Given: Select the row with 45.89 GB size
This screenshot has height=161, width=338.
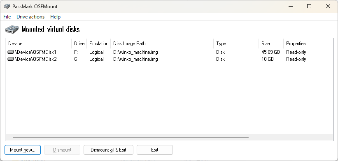Looking at the screenshot, I should click(169, 52).
